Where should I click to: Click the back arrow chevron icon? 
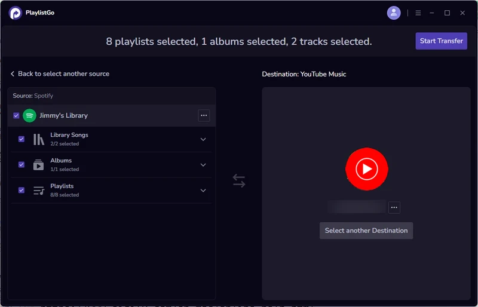click(x=13, y=74)
